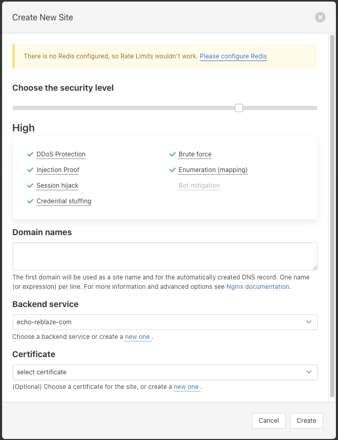The height and width of the screenshot is (440, 338).
Task: Click the green checkmark beside DDoS Protection
Action: pos(30,154)
